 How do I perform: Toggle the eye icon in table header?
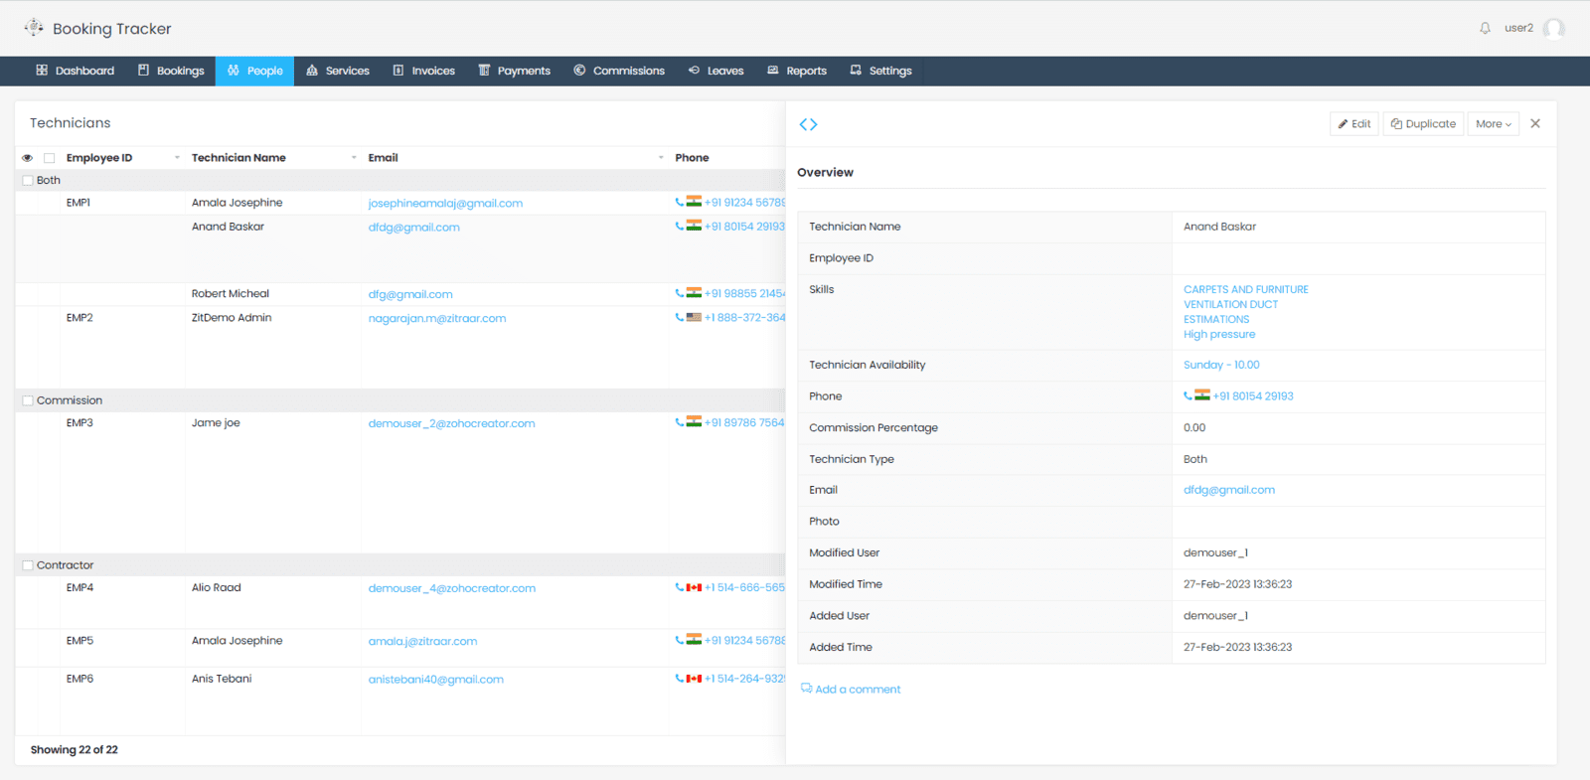pos(27,158)
